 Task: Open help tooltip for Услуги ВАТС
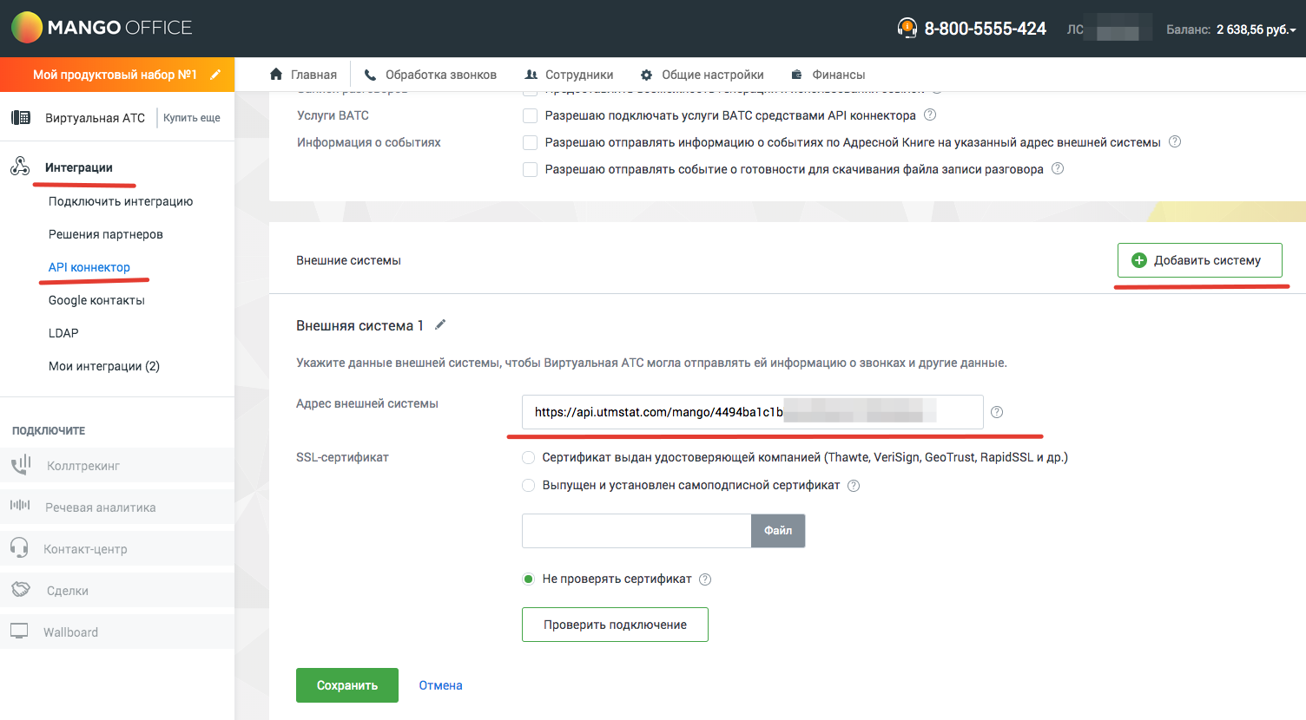click(930, 115)
